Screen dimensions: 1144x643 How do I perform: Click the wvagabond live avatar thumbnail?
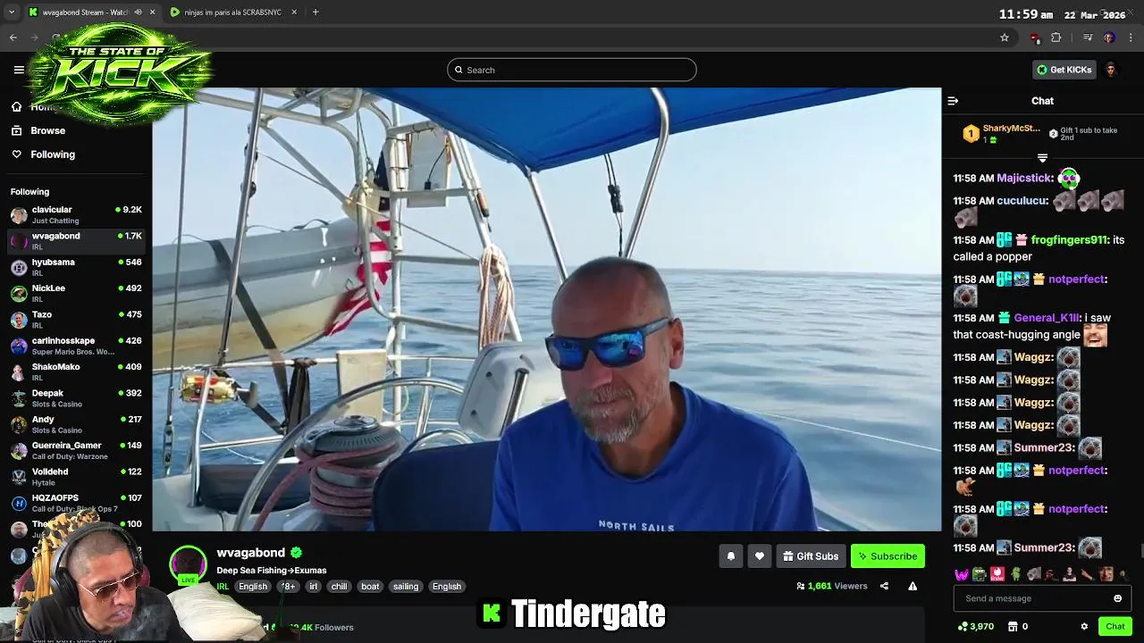click(188, 565)
